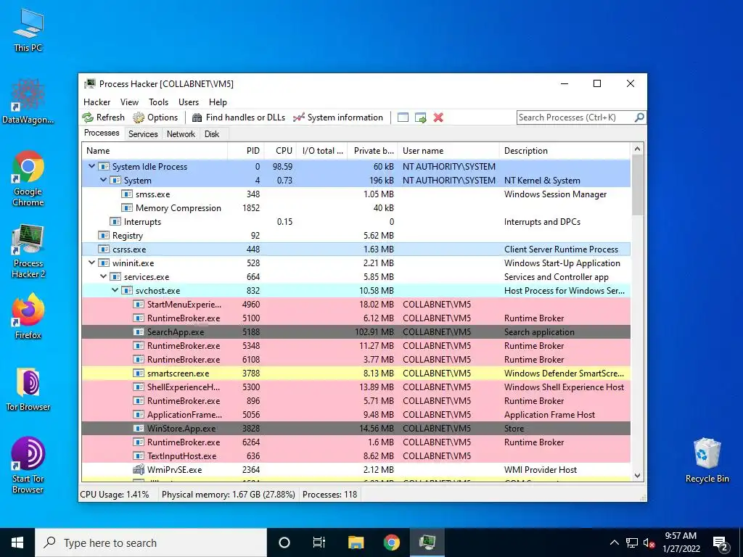Select the SearchApp.exe process icon
The height and width of the screenshot is (557, 743).
coord(139,332)
